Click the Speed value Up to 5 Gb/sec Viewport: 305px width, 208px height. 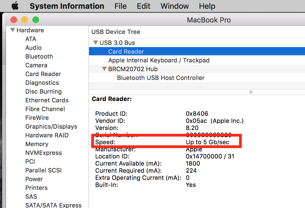(207, 142)
